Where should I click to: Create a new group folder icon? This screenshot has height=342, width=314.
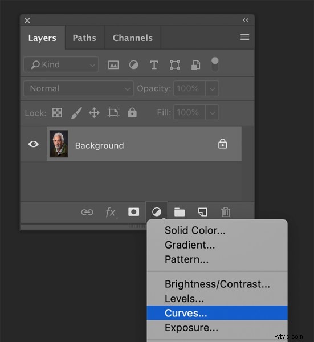(x=180, y=212)
